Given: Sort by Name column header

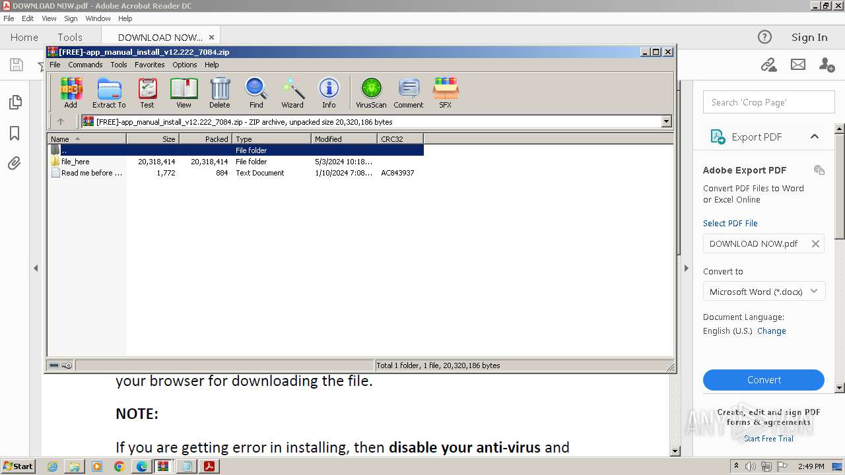Looking at the screenshot, I should [86, 139].
